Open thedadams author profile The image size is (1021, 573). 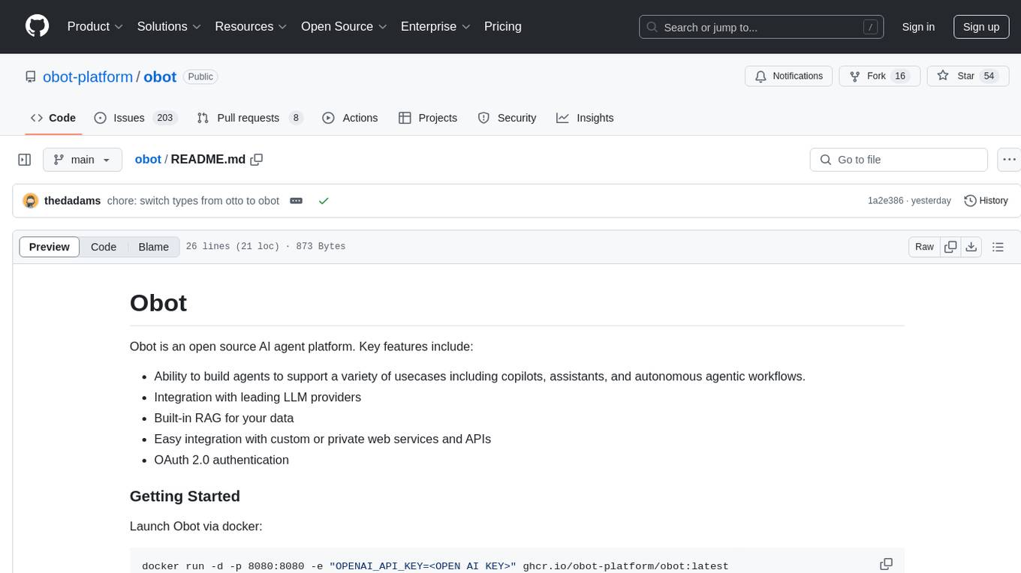(x=73, y=201)
